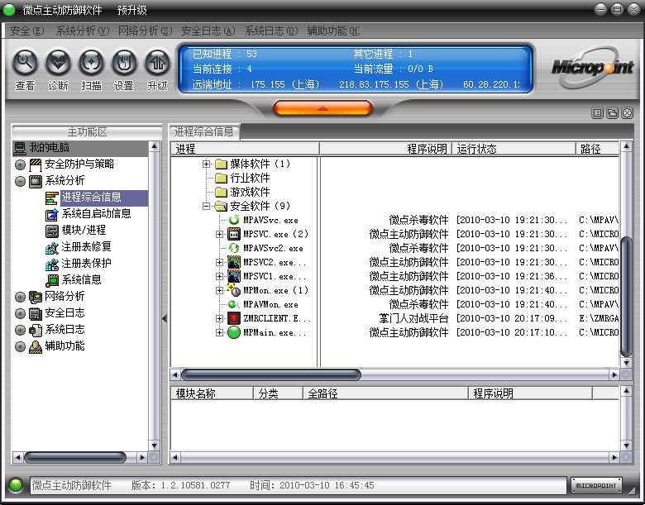Expand the MPMon.exe (1) node
Screen dimensions: 645x505
(220, 290)
